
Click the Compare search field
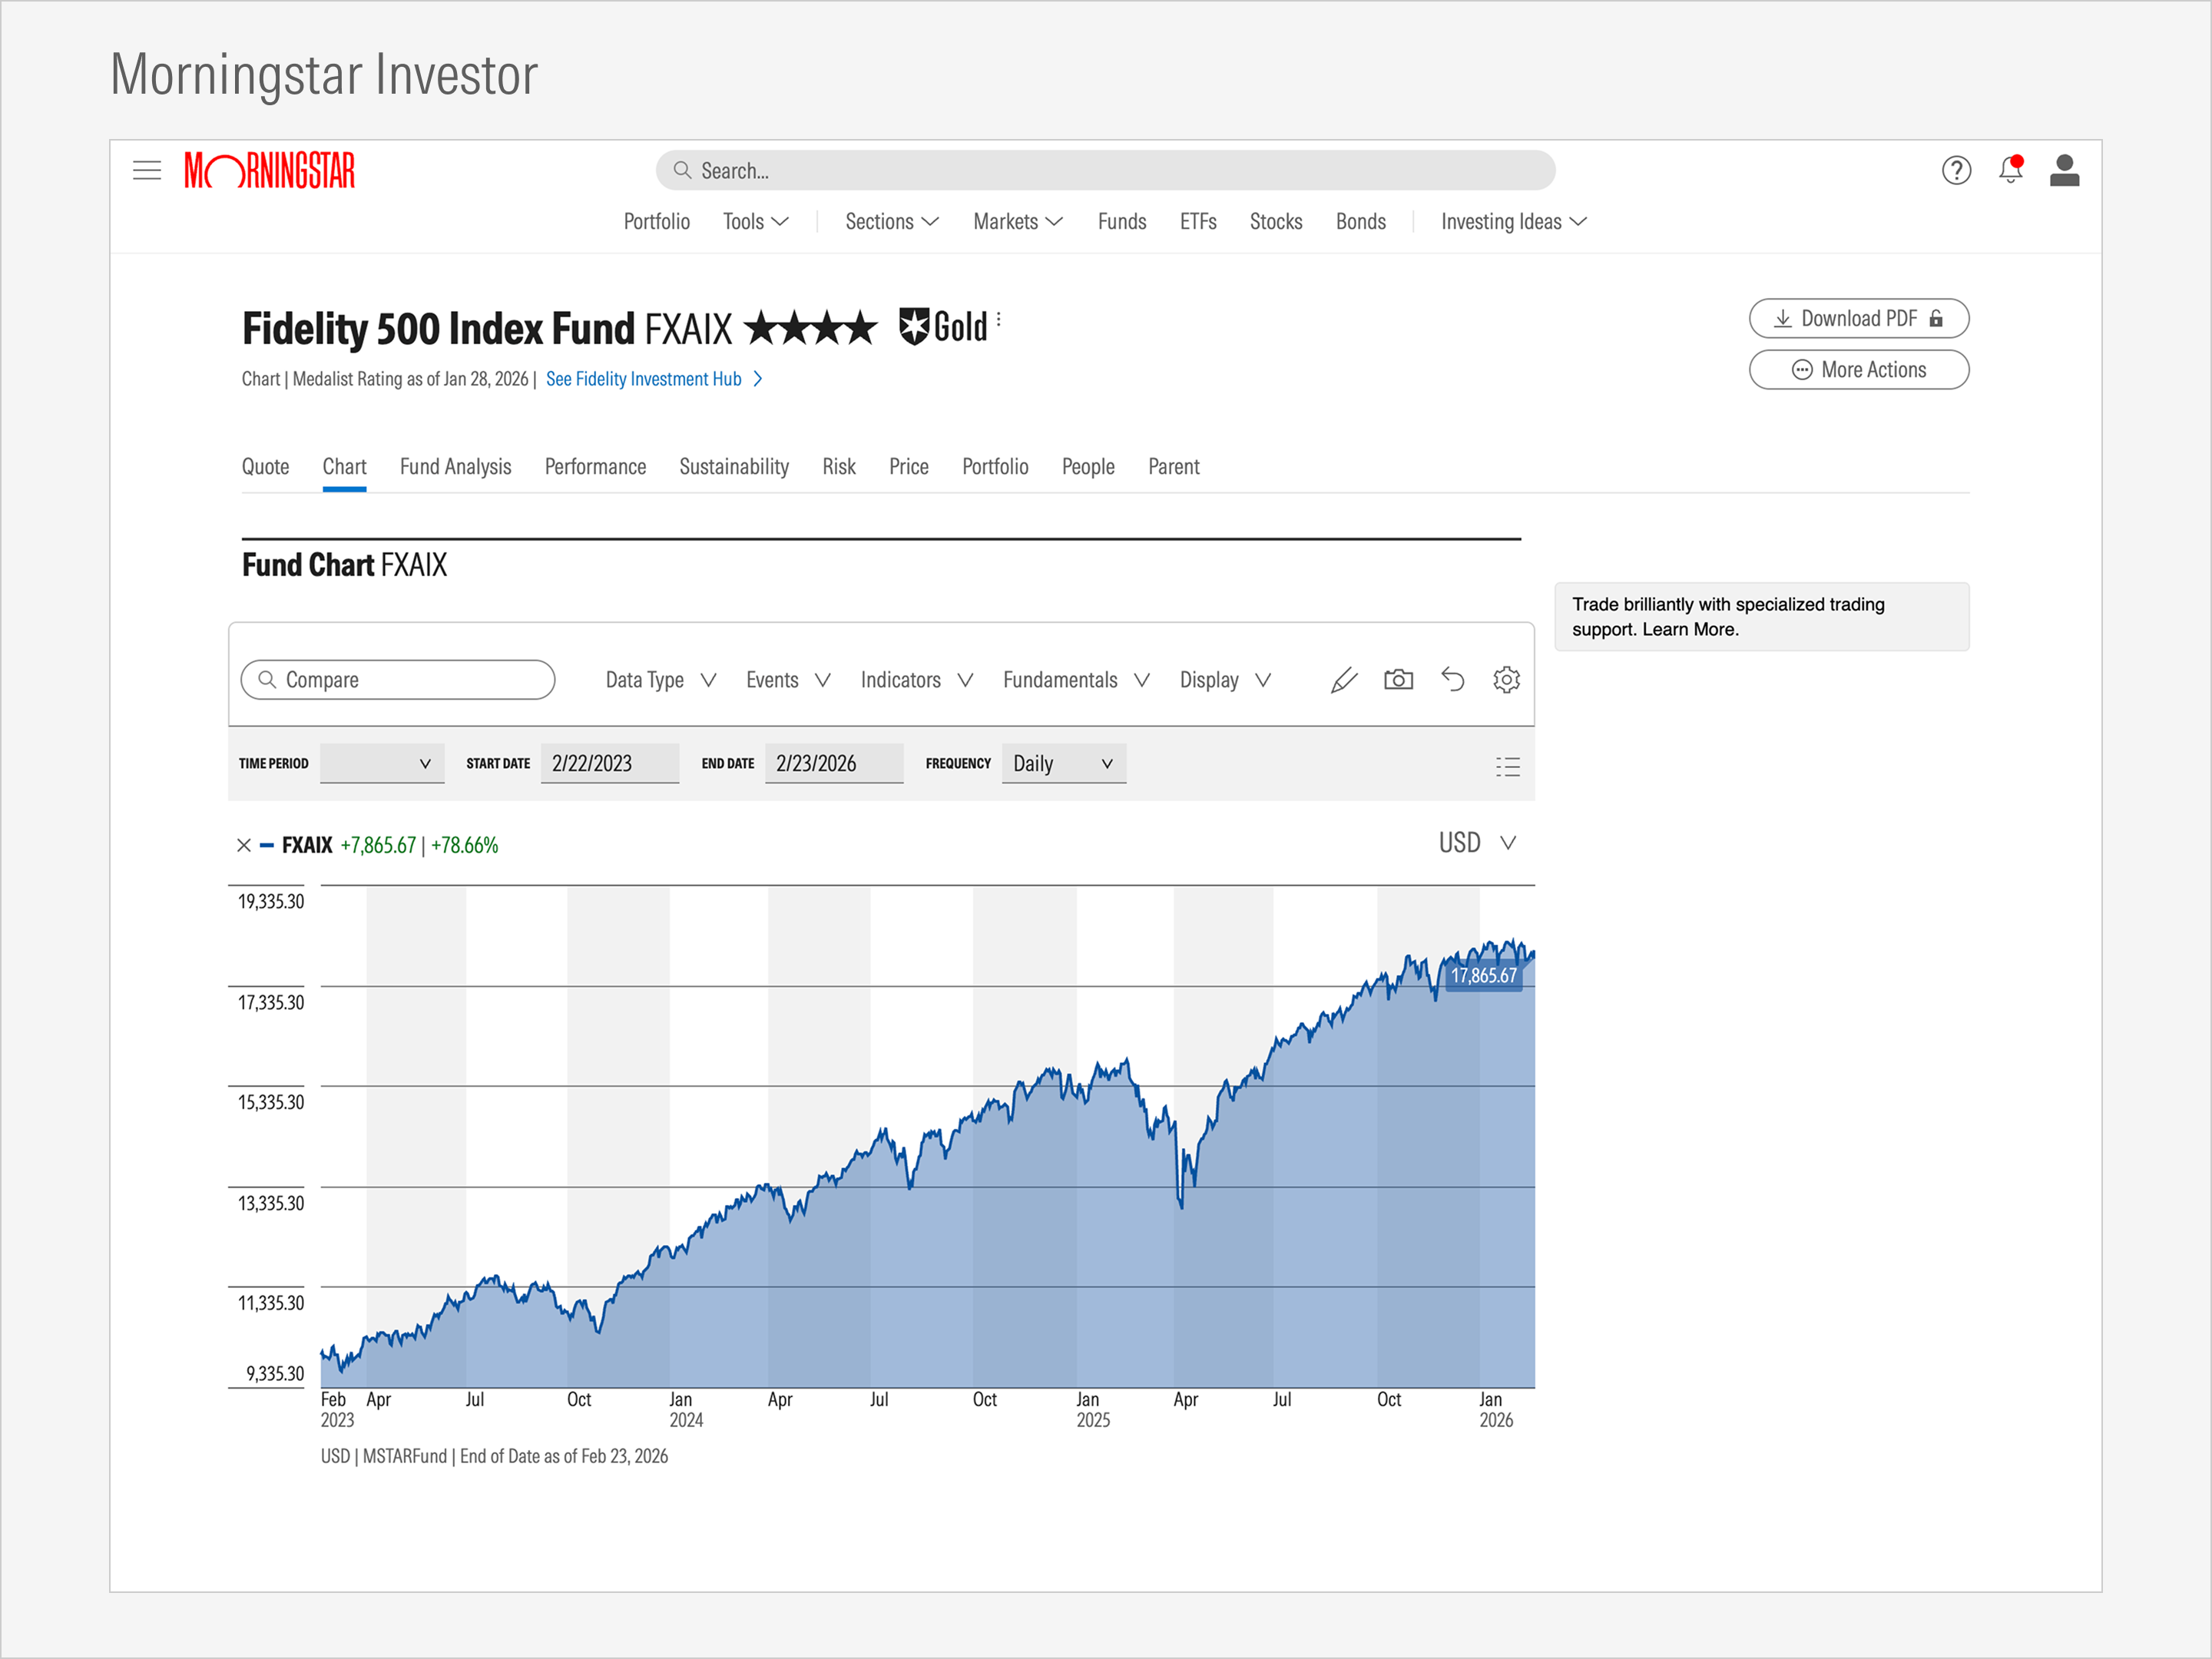click(398, 680)
